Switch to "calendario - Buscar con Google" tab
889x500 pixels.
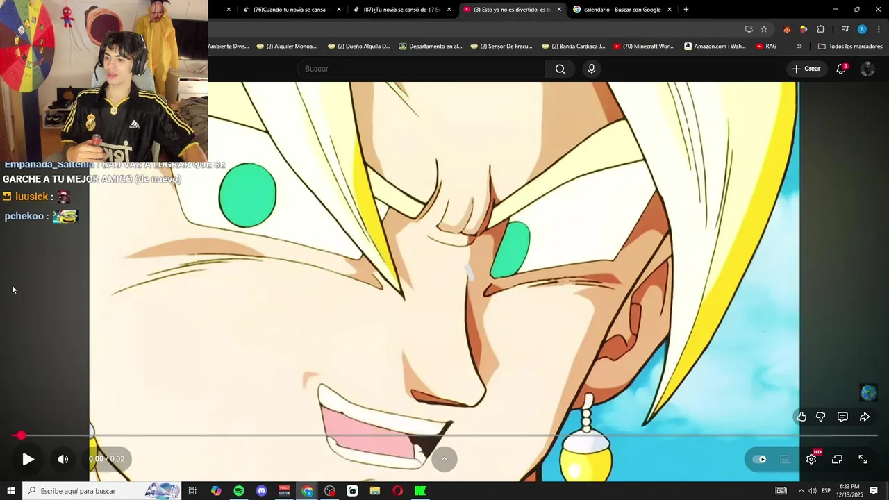(622, 10)
